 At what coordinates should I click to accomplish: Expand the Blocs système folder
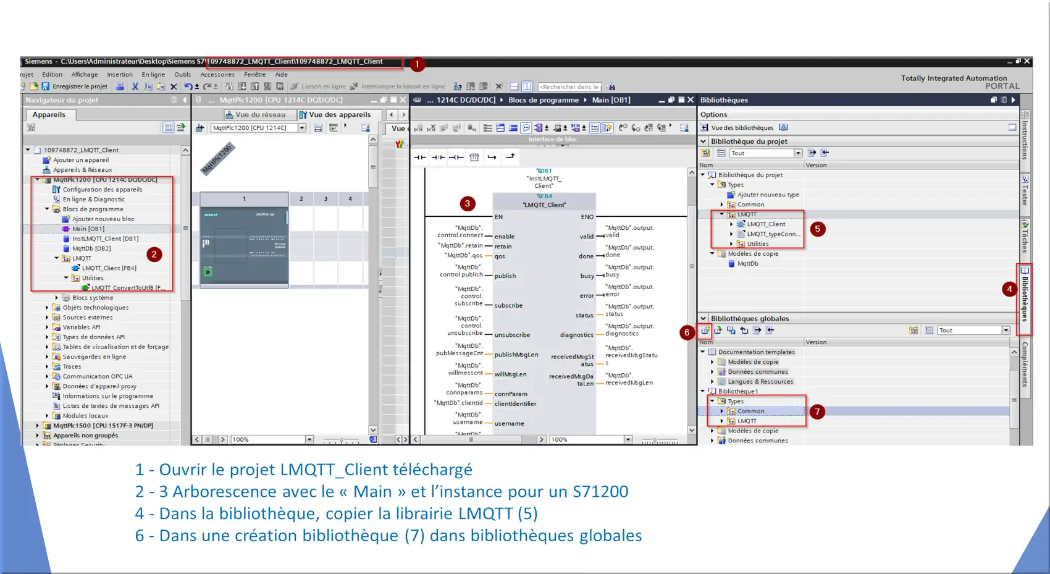(57, 298)
